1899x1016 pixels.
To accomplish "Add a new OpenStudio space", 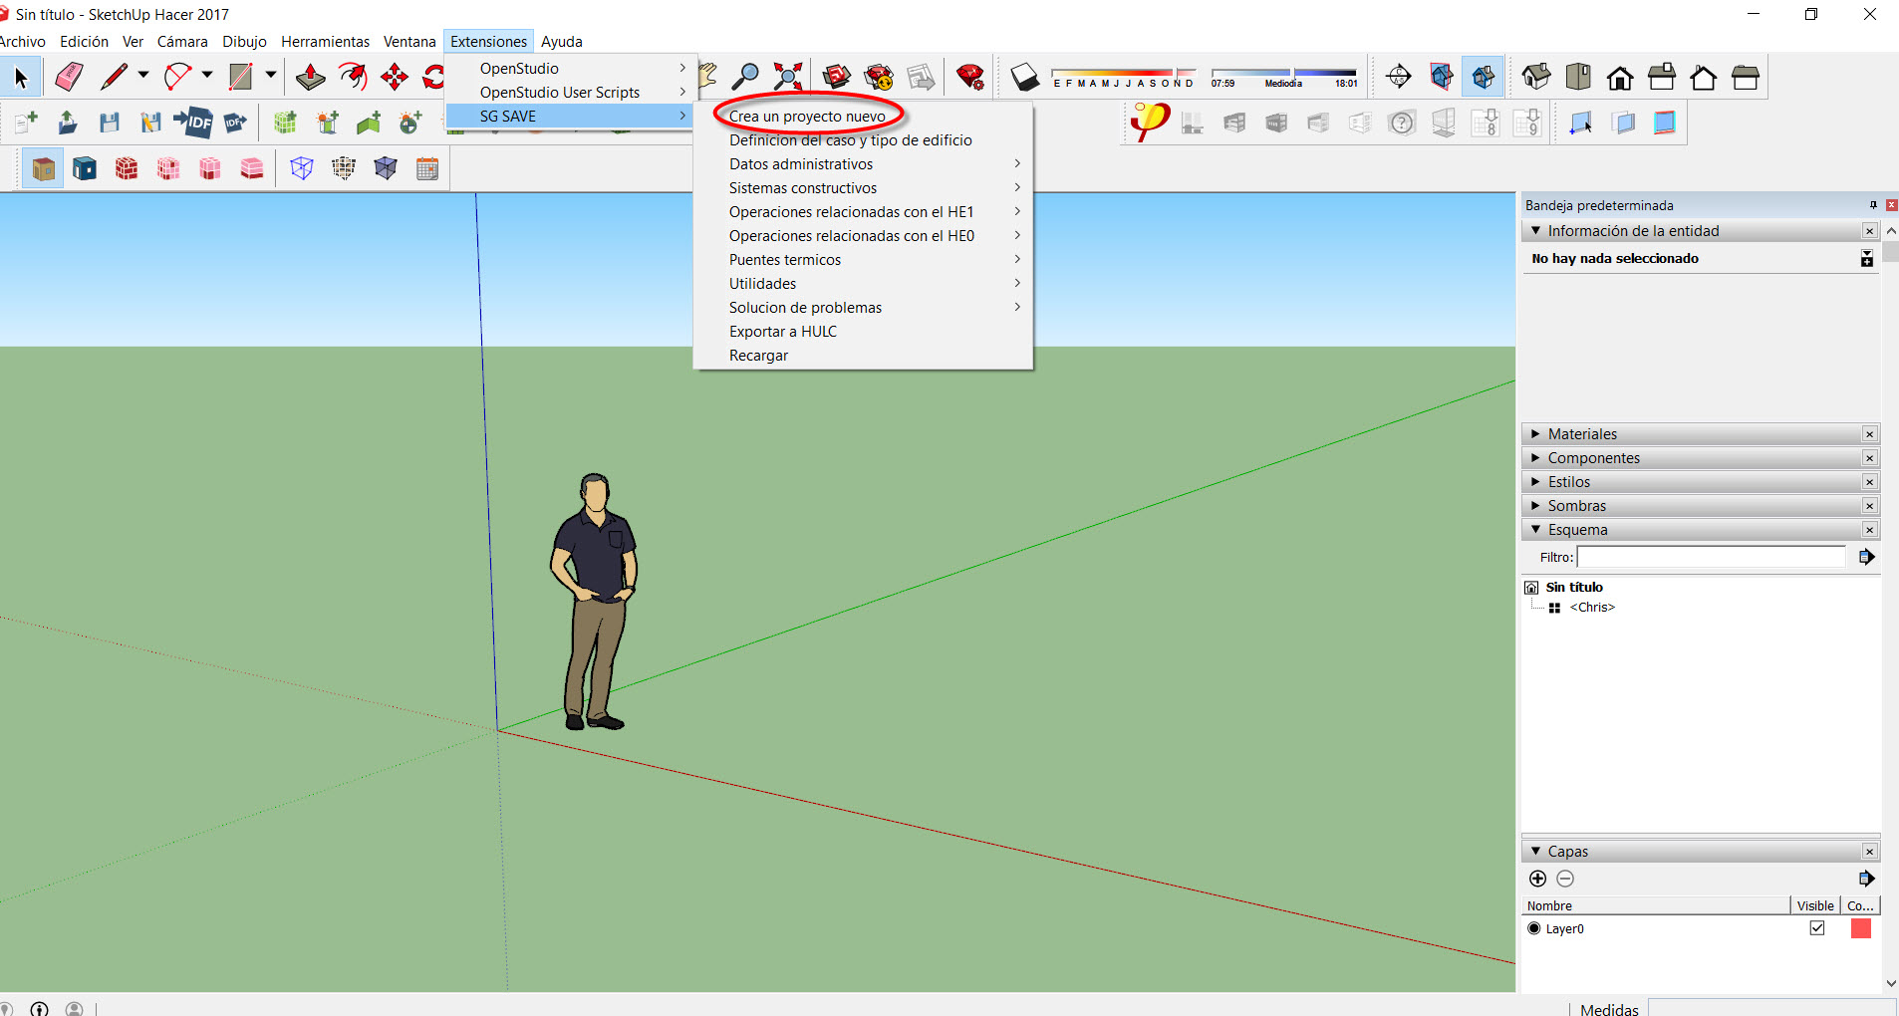I will [286, 123].
